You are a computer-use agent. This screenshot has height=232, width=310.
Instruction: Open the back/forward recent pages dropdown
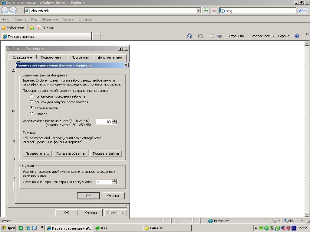coord(20,11)
